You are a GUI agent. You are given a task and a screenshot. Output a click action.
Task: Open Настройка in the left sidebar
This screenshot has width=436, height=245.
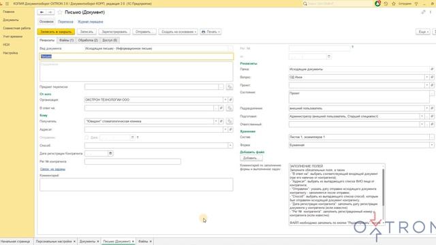coord(10,53)
